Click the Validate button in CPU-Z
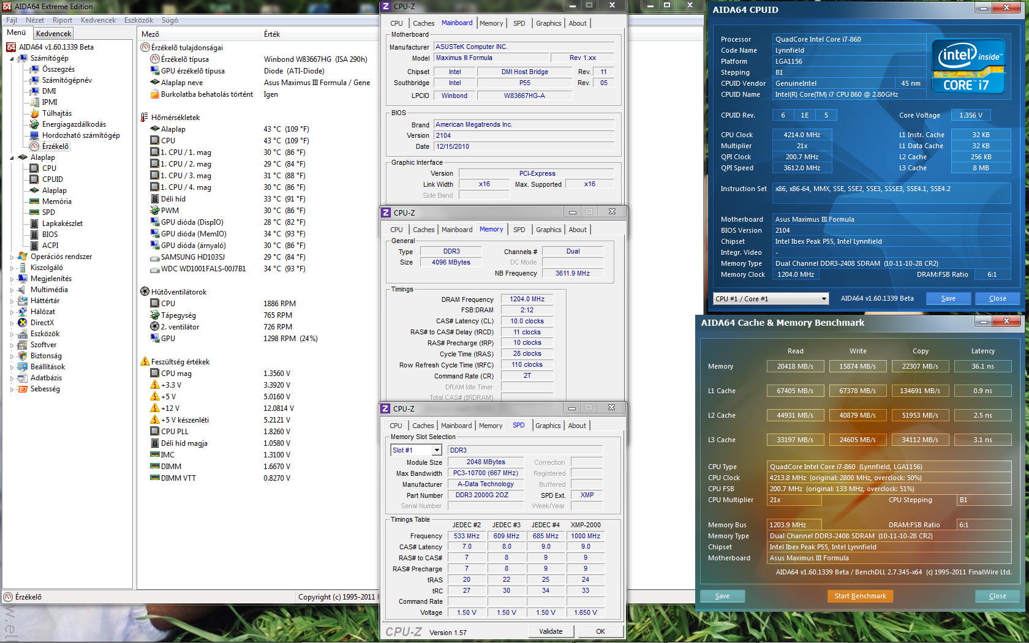 click(x=551, y=631)
